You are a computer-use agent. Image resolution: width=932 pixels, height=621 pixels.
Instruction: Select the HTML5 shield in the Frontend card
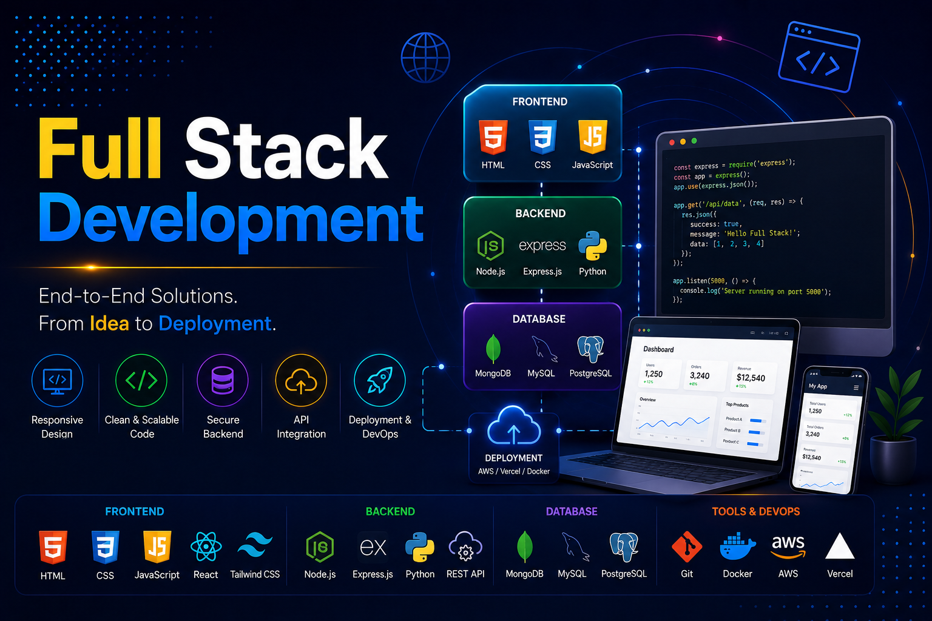point(493,136)
